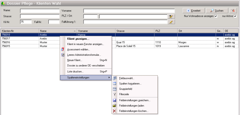This screenshot has width=240, height=115.
Task: Click the Ort city input field
Action: point(133,16)
